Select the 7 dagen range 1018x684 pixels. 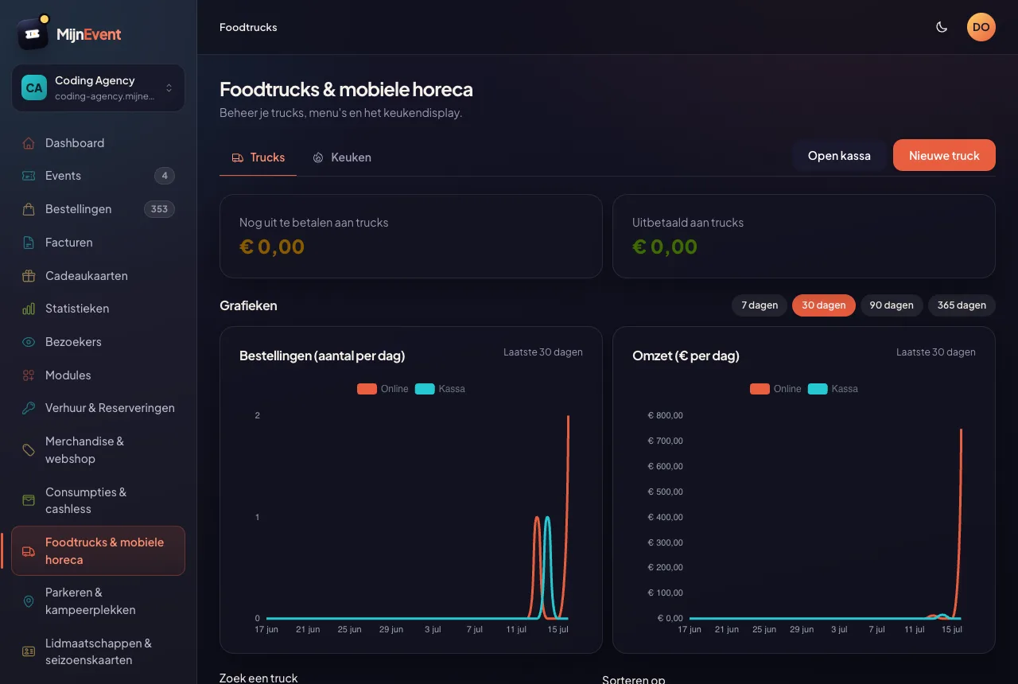(760, 305)
